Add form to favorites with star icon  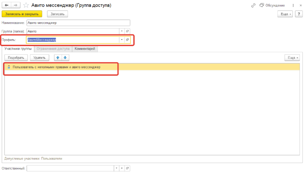tap(27, 5)
